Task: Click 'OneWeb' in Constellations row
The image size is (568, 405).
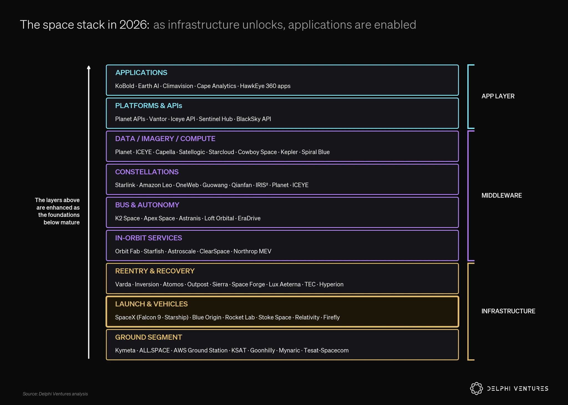Action: point(187,185)
